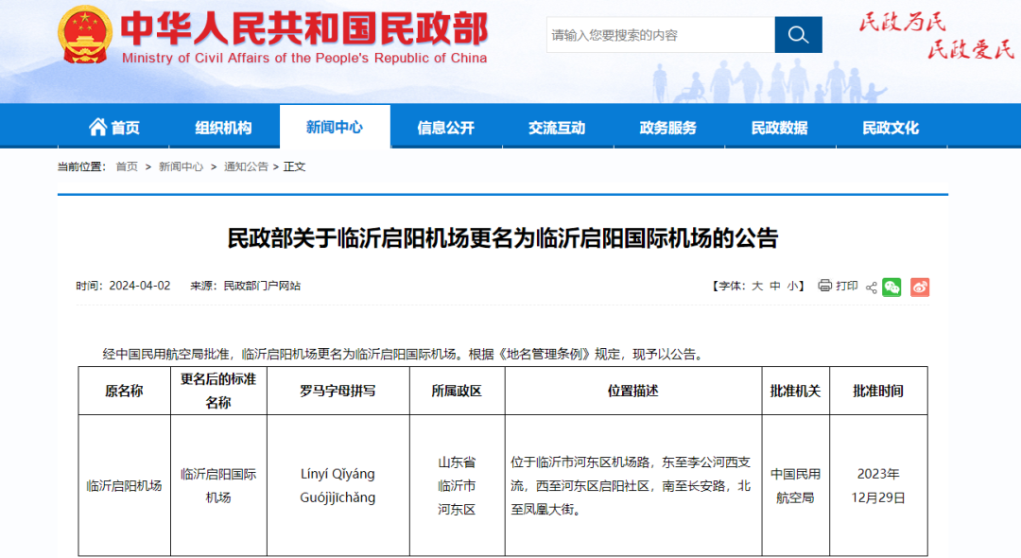The image size is (1021, 558).
Task: Focus the search input field
Action: click(660, 35)
